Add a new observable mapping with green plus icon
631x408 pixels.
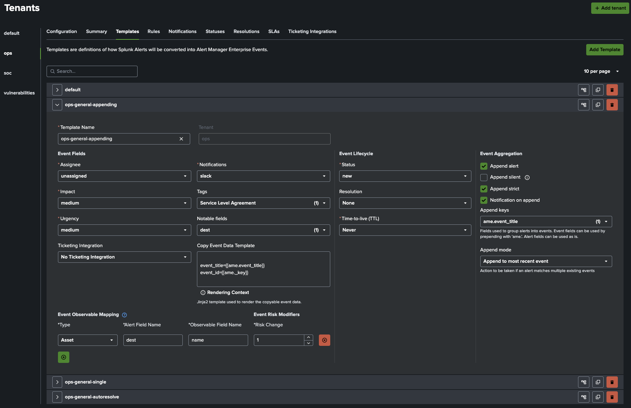coord(63,357)
